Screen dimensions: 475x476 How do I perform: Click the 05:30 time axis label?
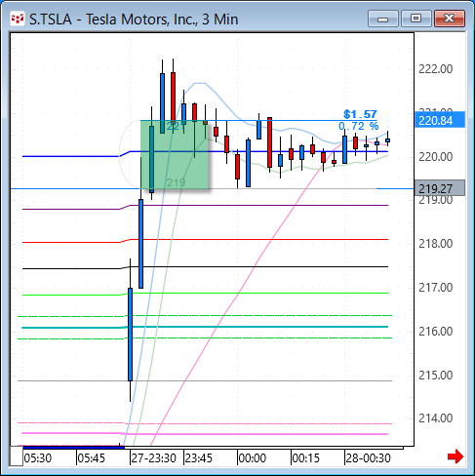(38, 458)
